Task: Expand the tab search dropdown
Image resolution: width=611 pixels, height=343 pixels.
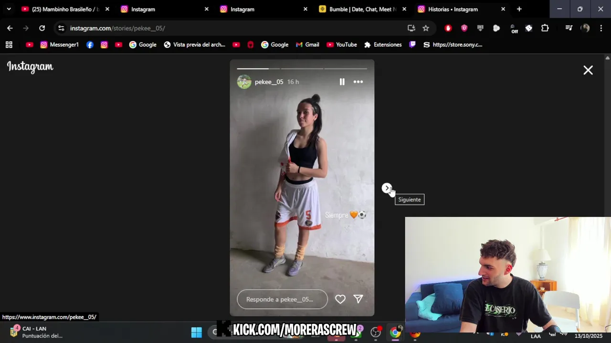Action: tap(9, 9)
